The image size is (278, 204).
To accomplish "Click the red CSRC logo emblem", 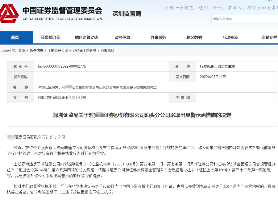I will point(9,13).
